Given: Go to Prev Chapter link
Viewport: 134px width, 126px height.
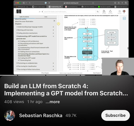Looking at the screenshot, I should tap(45, 73).
